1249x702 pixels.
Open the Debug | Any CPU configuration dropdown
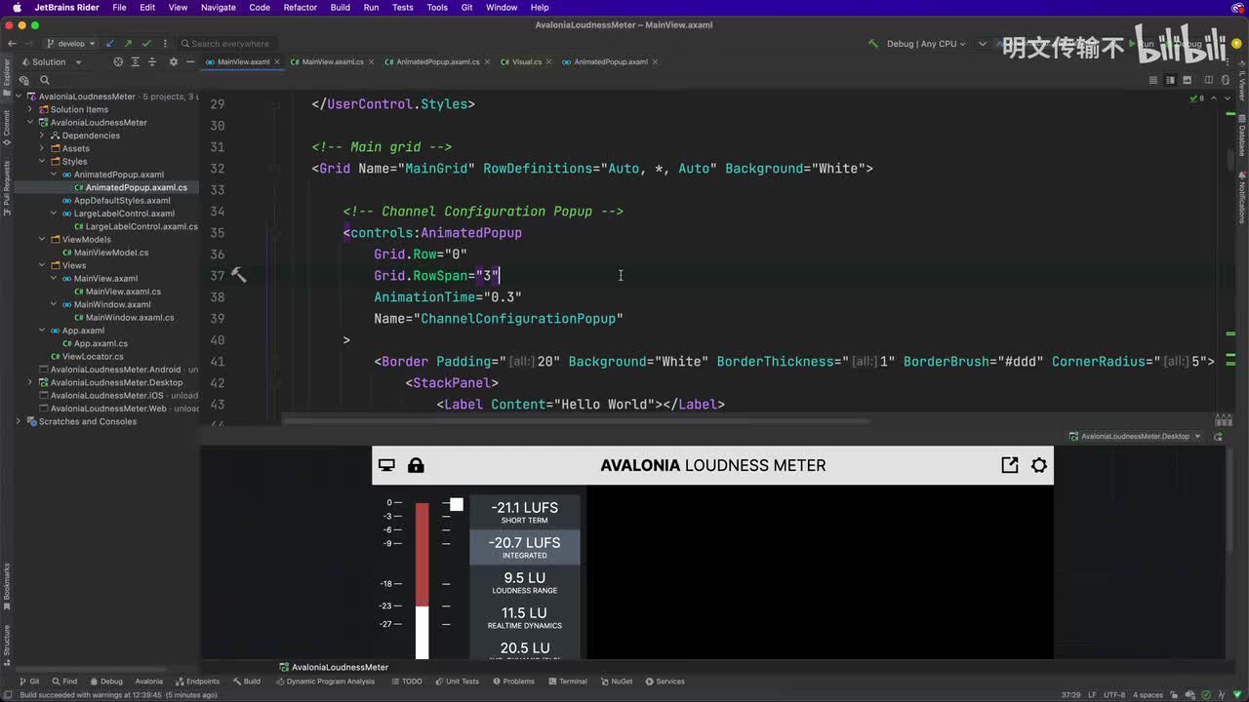pyautogui.click(x=925, y=44)
